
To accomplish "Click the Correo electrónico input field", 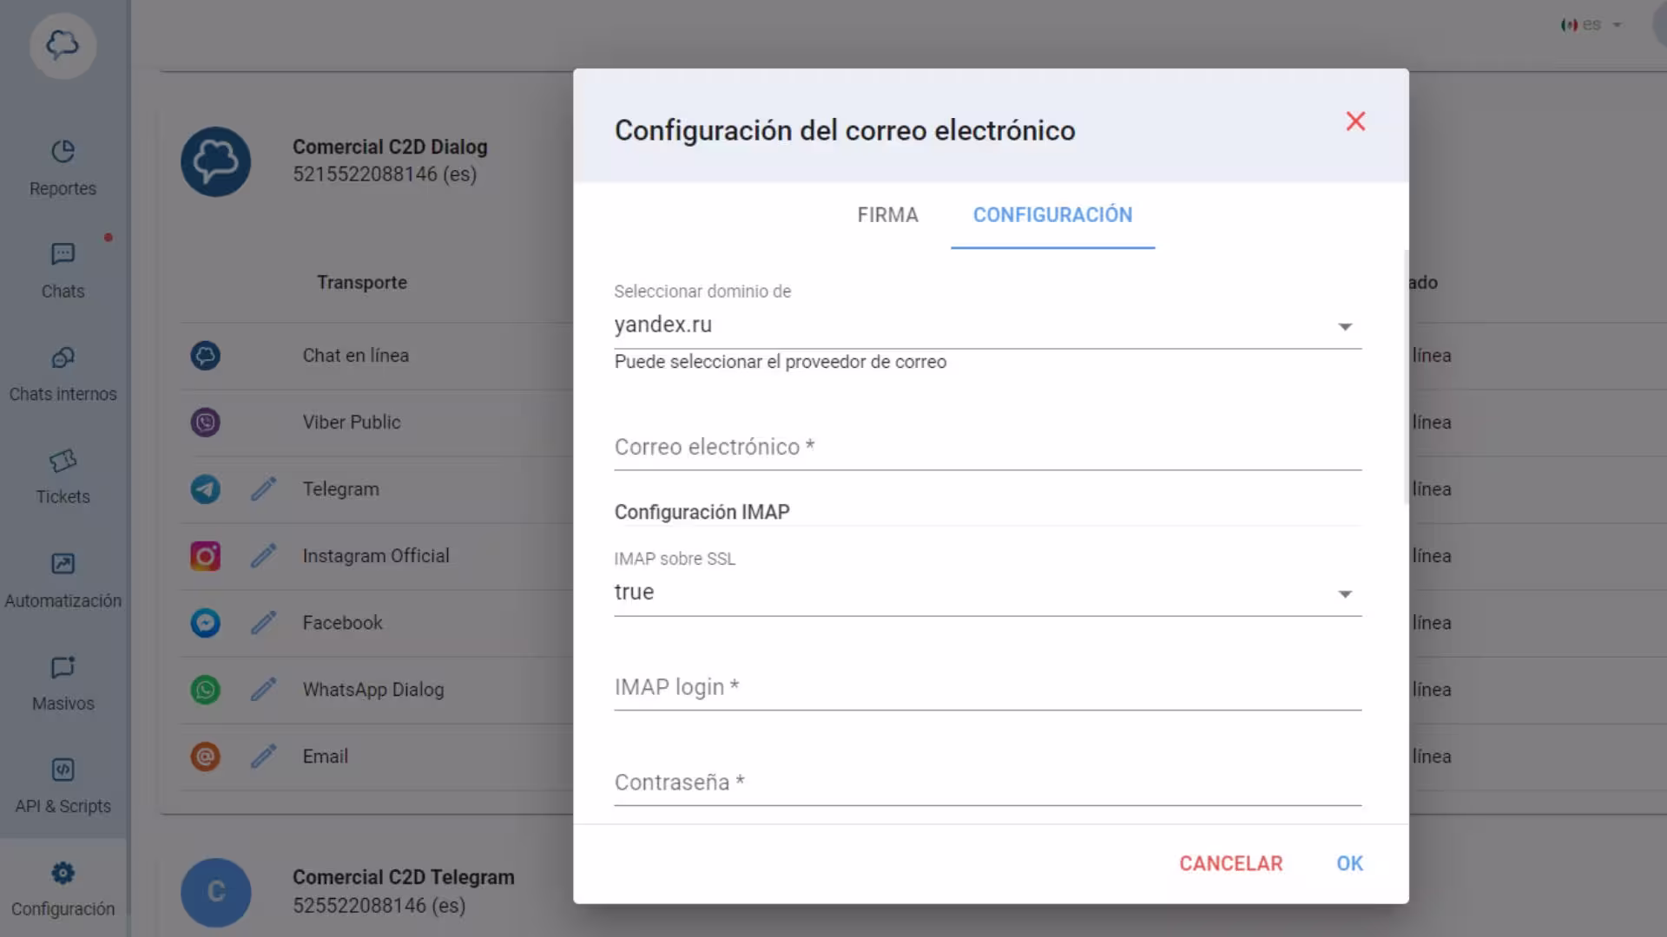I will [x=987, y=448].
